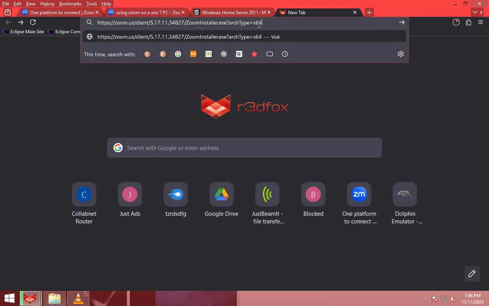Click the r3dfox taskbar button

pyautogui.click(x=31, y=298)
